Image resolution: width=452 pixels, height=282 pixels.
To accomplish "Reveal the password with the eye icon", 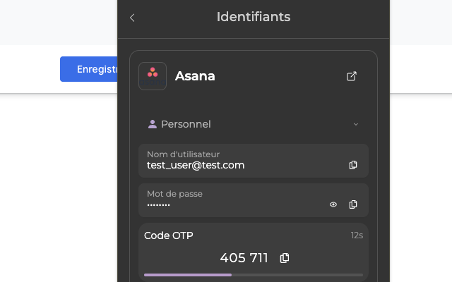I will coord(333,204).
